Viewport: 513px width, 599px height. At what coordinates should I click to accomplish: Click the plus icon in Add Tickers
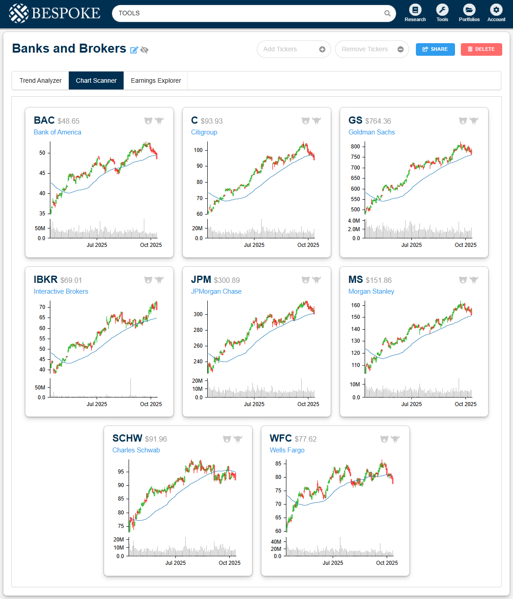point(322,49)
